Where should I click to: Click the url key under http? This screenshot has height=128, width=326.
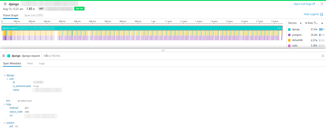pyautogui.click(x=11, y=115)
